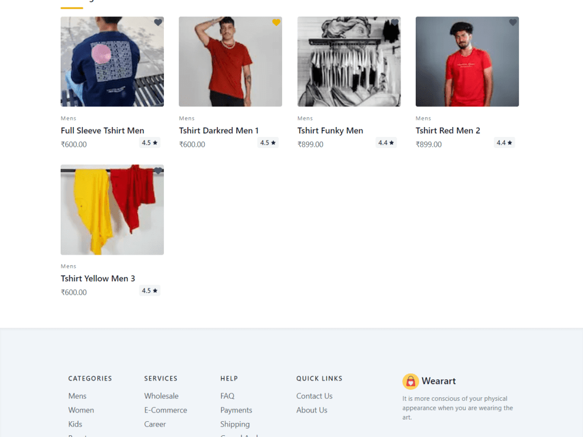Viewport: 583px width, 437px height.
Task: Toggle wishlist heart on Tshirt Yellow Men 3
Action: pos(158,171)
